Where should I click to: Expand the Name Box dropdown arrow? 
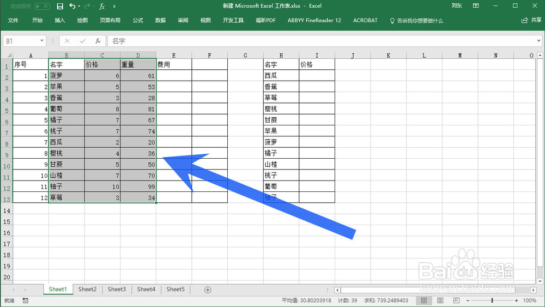pyautogui.click(x=42, y=41)
